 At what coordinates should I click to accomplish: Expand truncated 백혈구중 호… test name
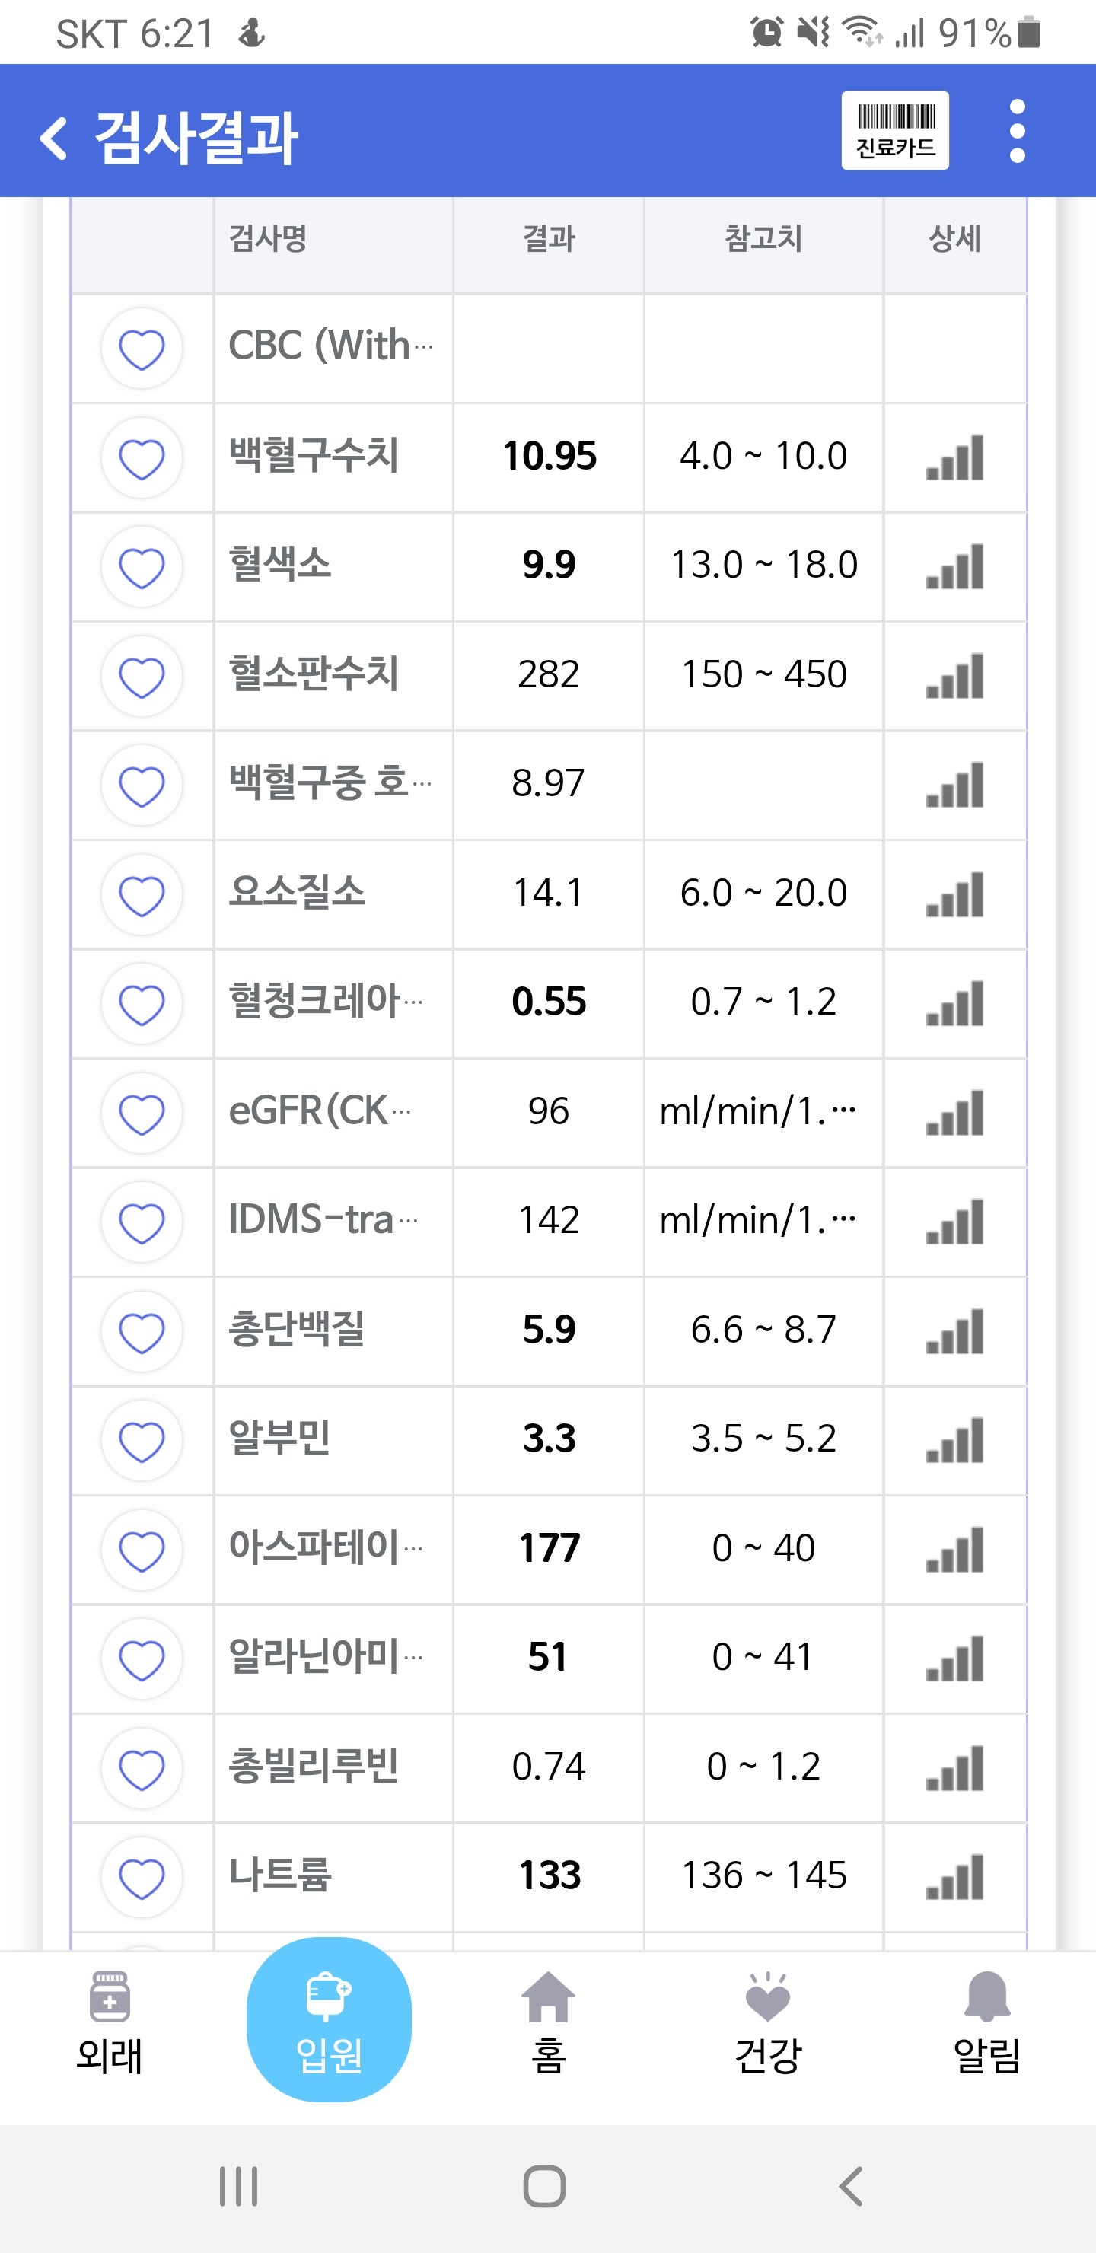tap(330, 782)
